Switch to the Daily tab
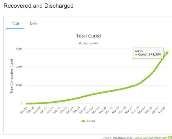Screen dimensions: 172x139 [33, 24]
